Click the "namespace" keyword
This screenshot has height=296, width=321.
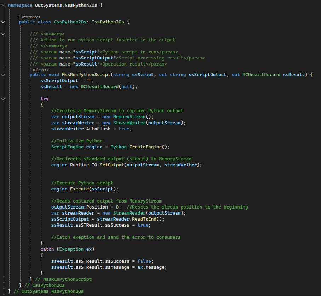20,5
